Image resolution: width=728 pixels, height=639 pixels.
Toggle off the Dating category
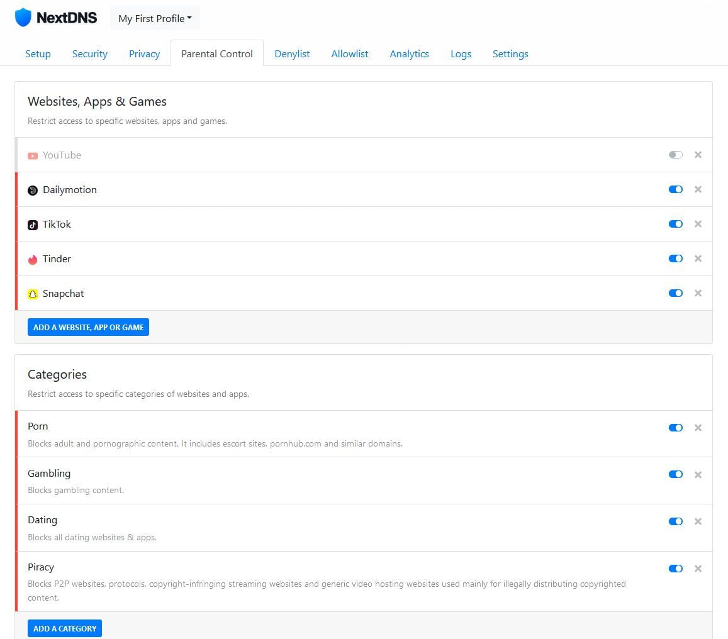coord(675,521)
